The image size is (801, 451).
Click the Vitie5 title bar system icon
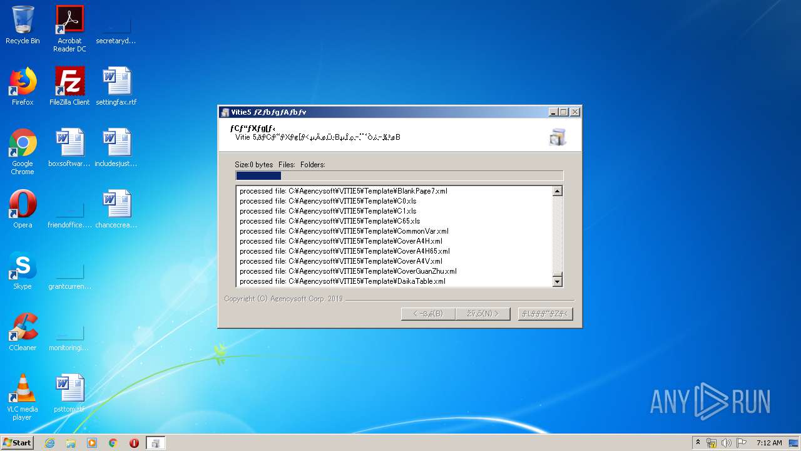tap(225, 112)
